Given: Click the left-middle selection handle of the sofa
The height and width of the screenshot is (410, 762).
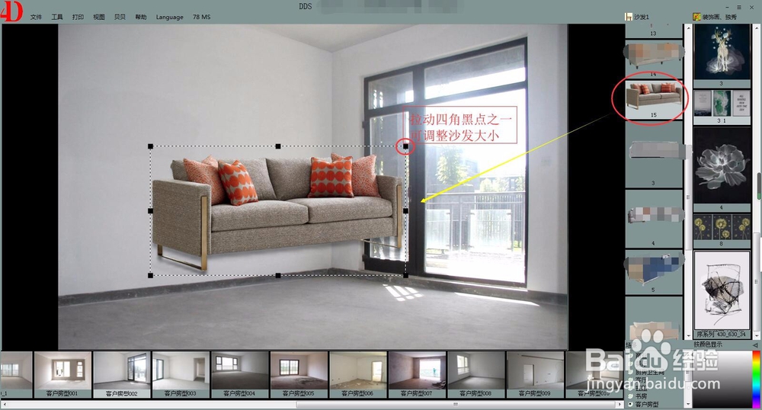Looking at the screenshot, I should (x=151, y=211).
